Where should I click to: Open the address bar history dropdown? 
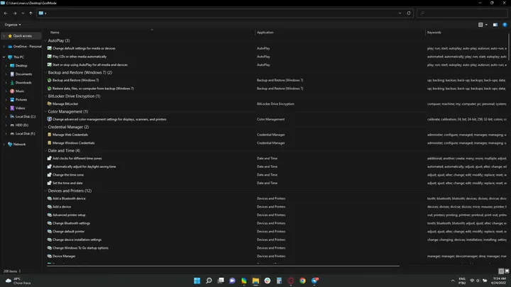click(400, 13)
